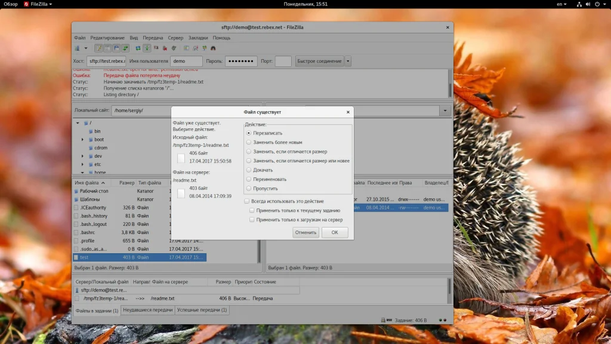Select the 'Пропустить' radio option
Image resolution: width=611 pixels, height=344 pixels.
pyautogui.click(x=249, y=188)
